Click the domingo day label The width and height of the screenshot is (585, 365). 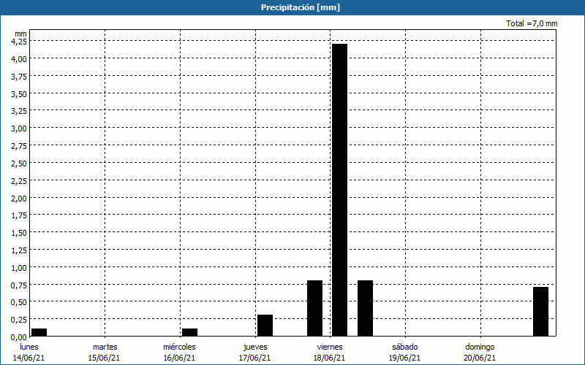pos(480,347)
